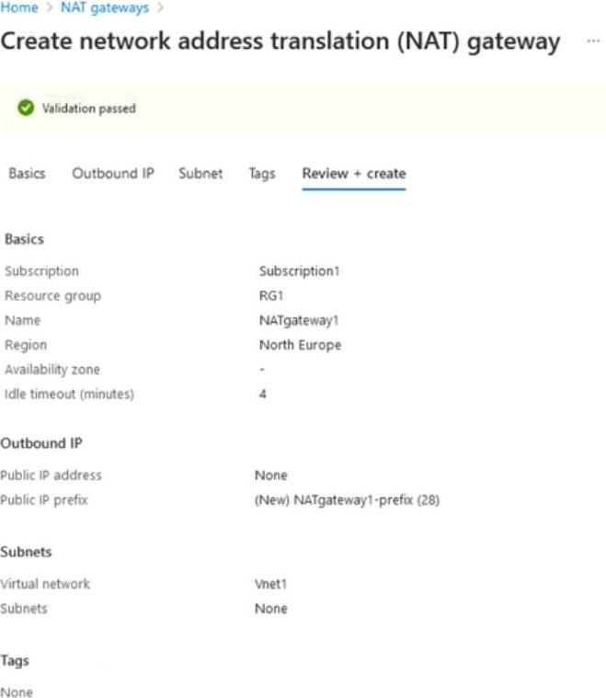Click the NATgateway1 name value

point(299,321)
